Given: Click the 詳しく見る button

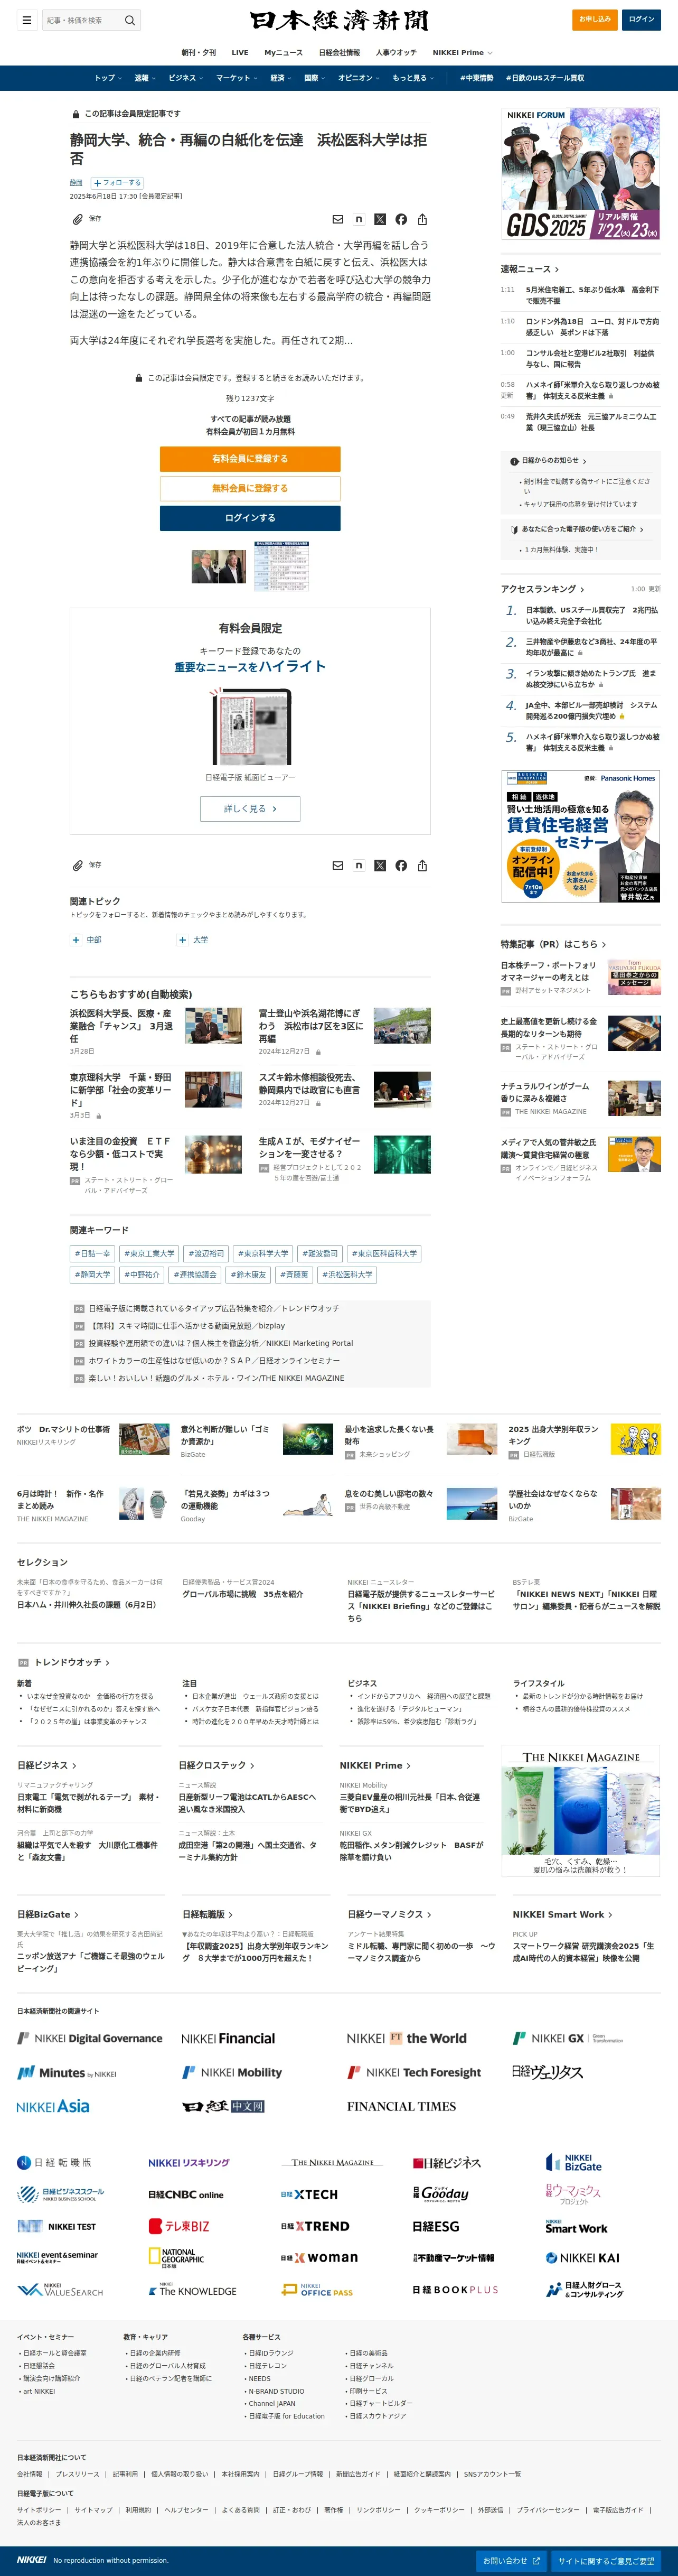Looking at the screenshot, I should coord(250,808).
